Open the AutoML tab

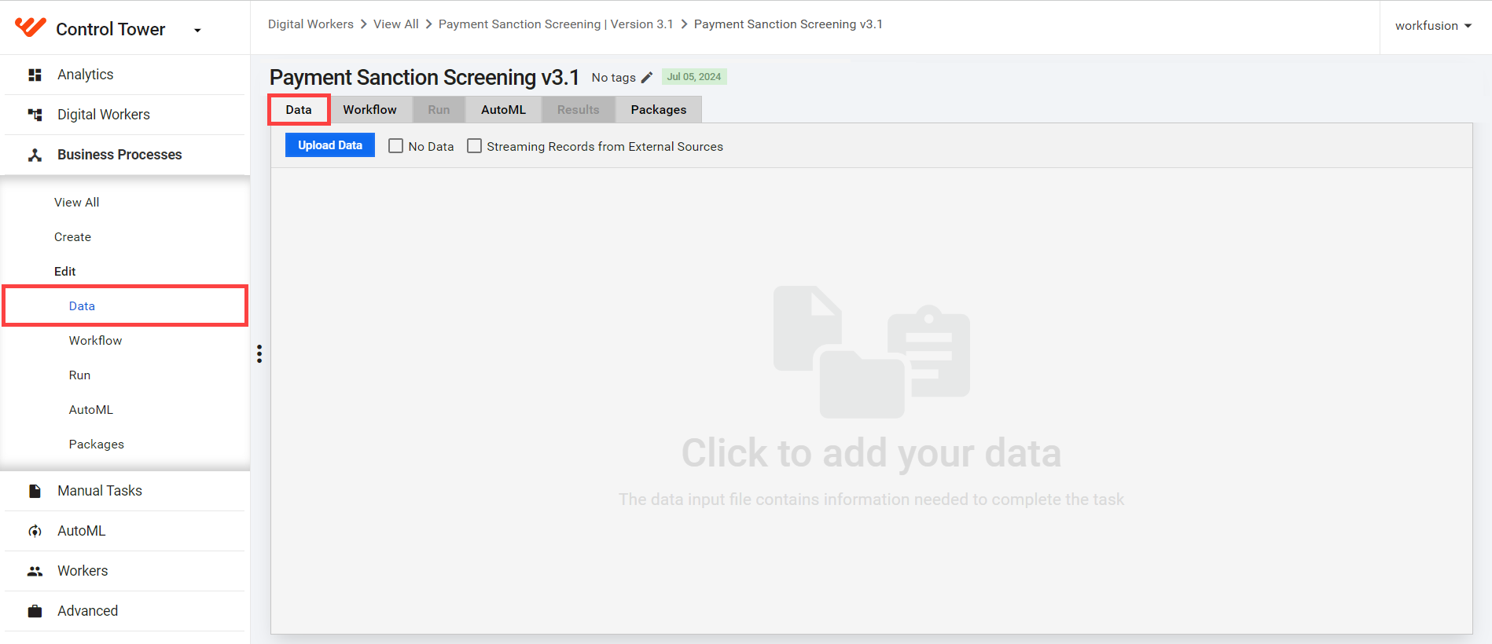coord(503,110)
